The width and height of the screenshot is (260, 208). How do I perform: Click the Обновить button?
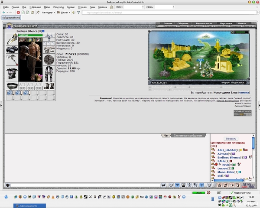click(x=231, y=139)
